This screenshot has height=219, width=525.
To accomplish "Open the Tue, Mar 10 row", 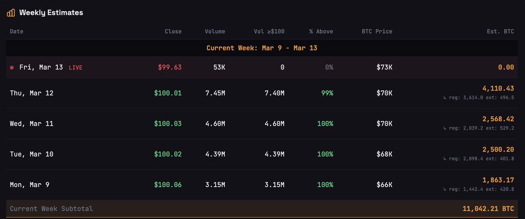I will 31,154.
